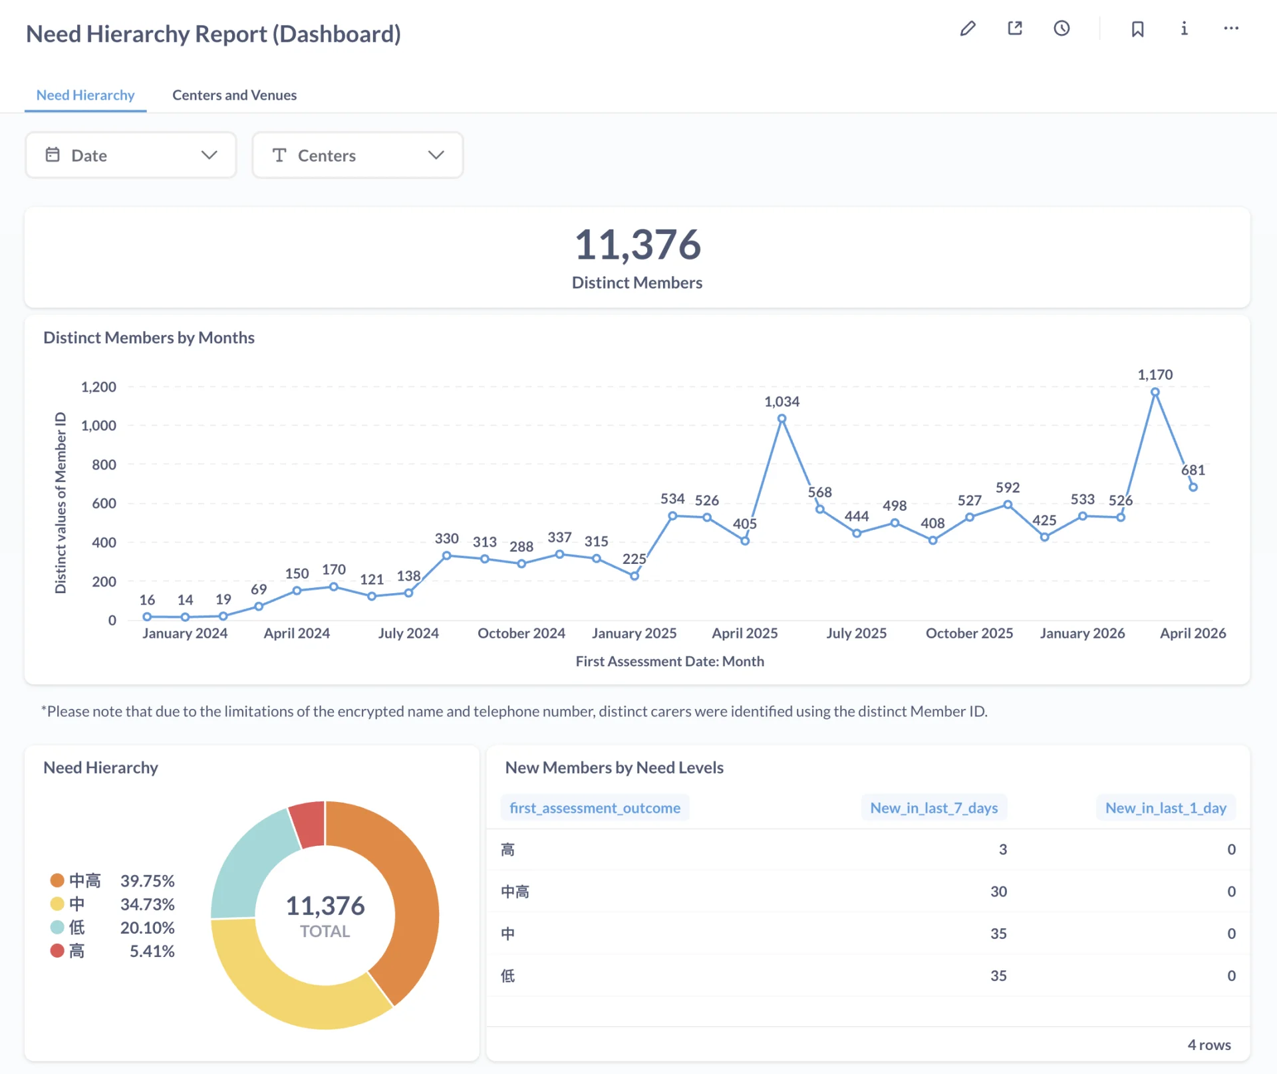Click the Distinct values of Member ID axis label
The height and width of the screenshot is (1074, 1277).
coord(61,503)
